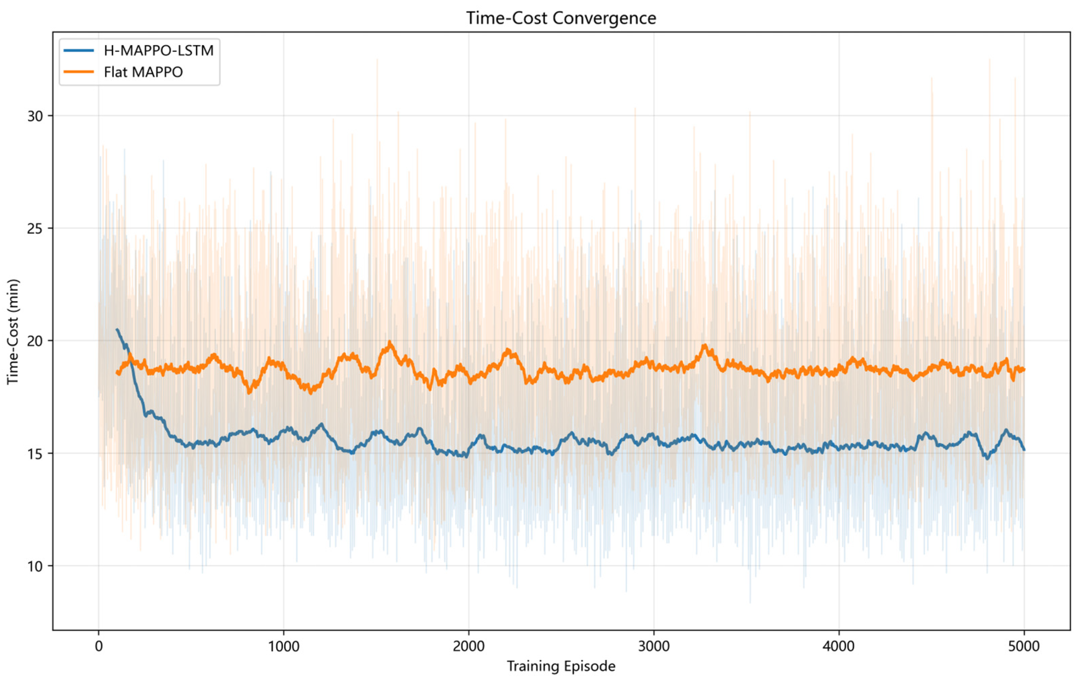The image size is (1078, 684).
Task: Click the 0 tick on the x-axis
Action: [x=98, y=647]
